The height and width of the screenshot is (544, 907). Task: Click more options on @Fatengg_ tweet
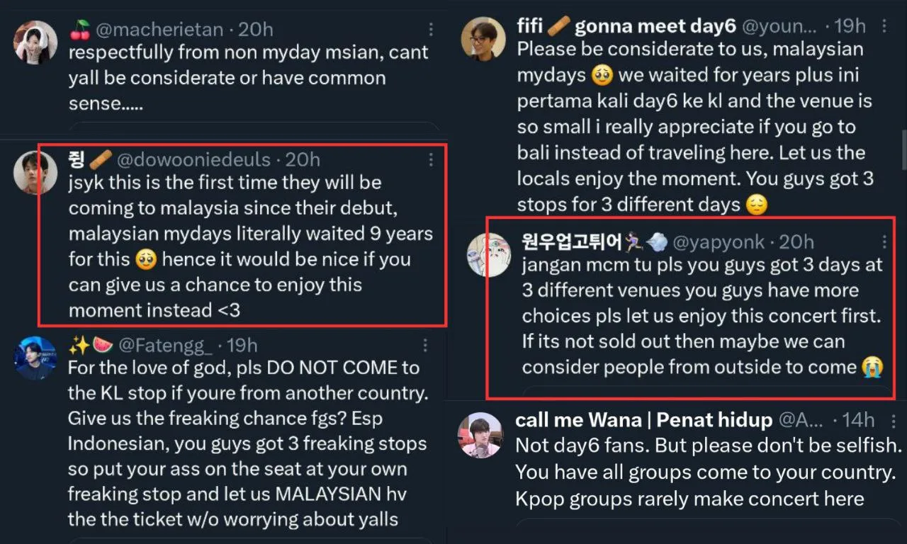click(425, 346)
